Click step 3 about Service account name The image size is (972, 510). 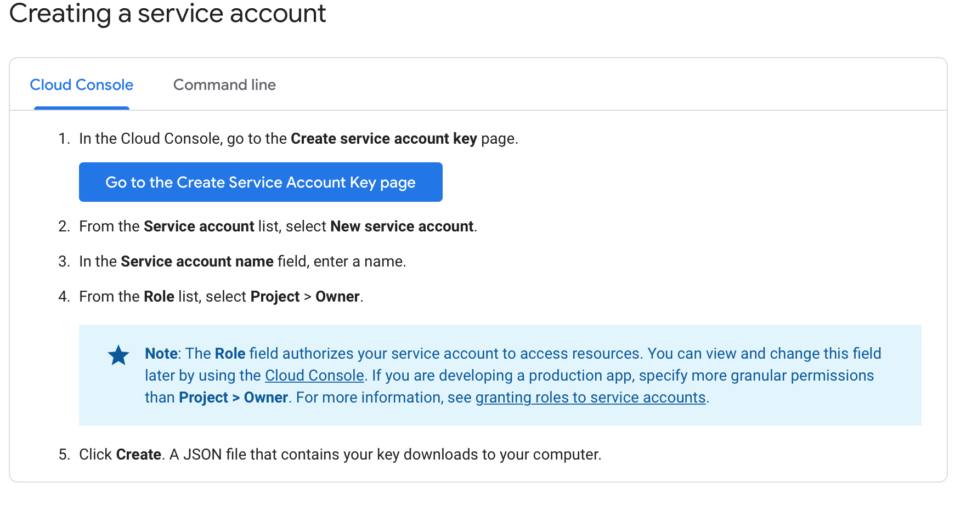(242, 261)
